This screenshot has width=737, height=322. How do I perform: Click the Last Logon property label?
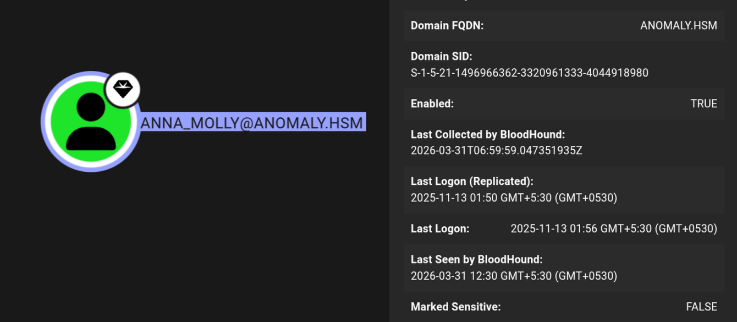(x=439, y=228)
